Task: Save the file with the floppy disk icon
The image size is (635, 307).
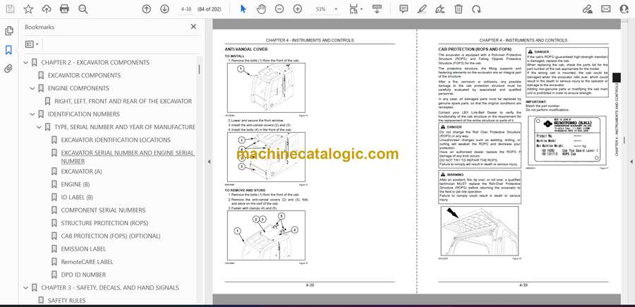Action: click(x=10, y=9)
